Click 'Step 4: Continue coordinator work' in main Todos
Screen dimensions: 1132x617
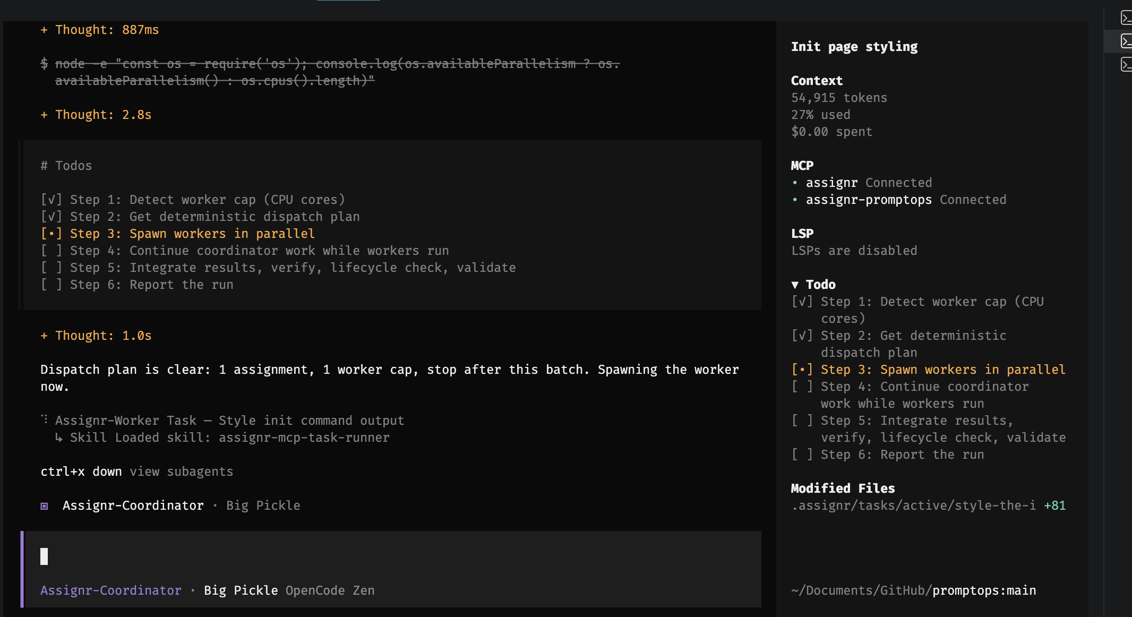click(x=260, y=251)
